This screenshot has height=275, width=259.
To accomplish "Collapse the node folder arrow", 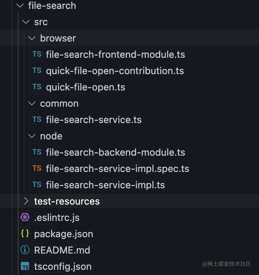I will pos(32,136).
